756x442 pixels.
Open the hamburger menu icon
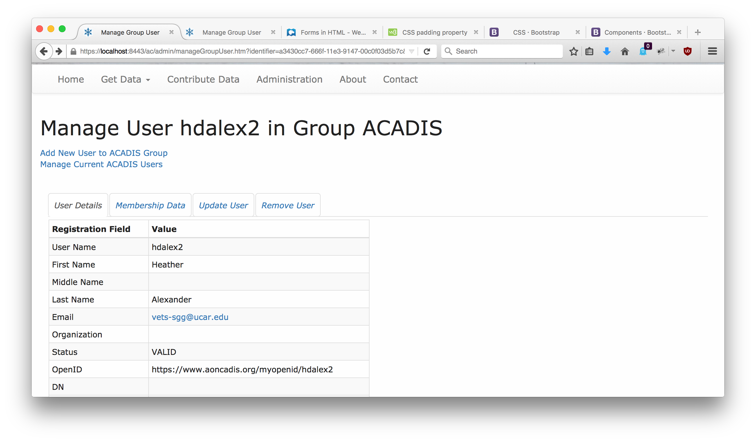pyautogui.click(x=712, y=52)
